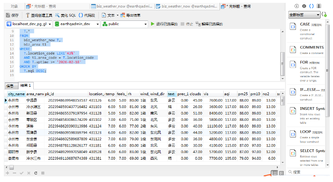
Task: Switch to grid view icon
Action: click(275, 173)
